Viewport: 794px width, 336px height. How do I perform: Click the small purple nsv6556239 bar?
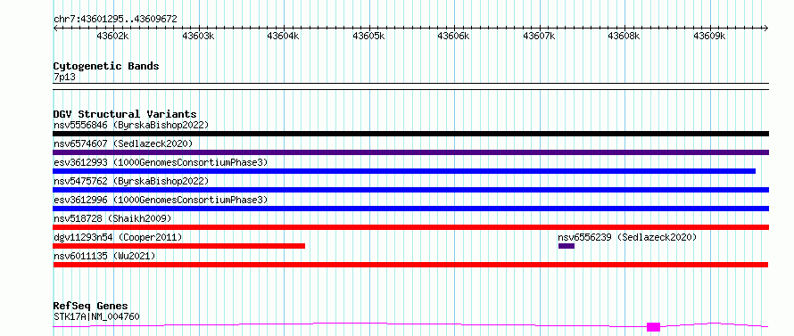tap(567, 246)
